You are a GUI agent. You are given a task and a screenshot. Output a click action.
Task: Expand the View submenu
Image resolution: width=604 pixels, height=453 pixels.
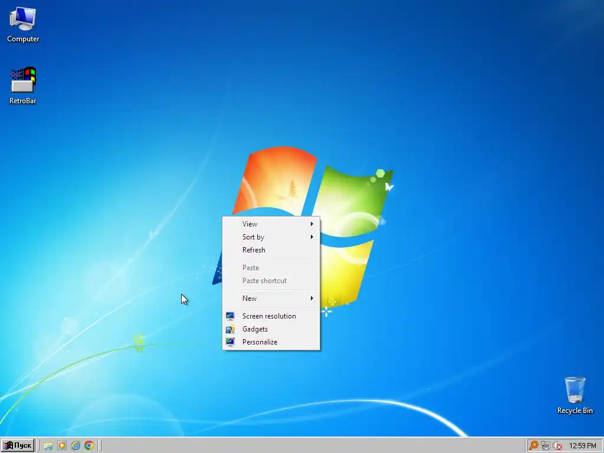click(x=271, y=224)
